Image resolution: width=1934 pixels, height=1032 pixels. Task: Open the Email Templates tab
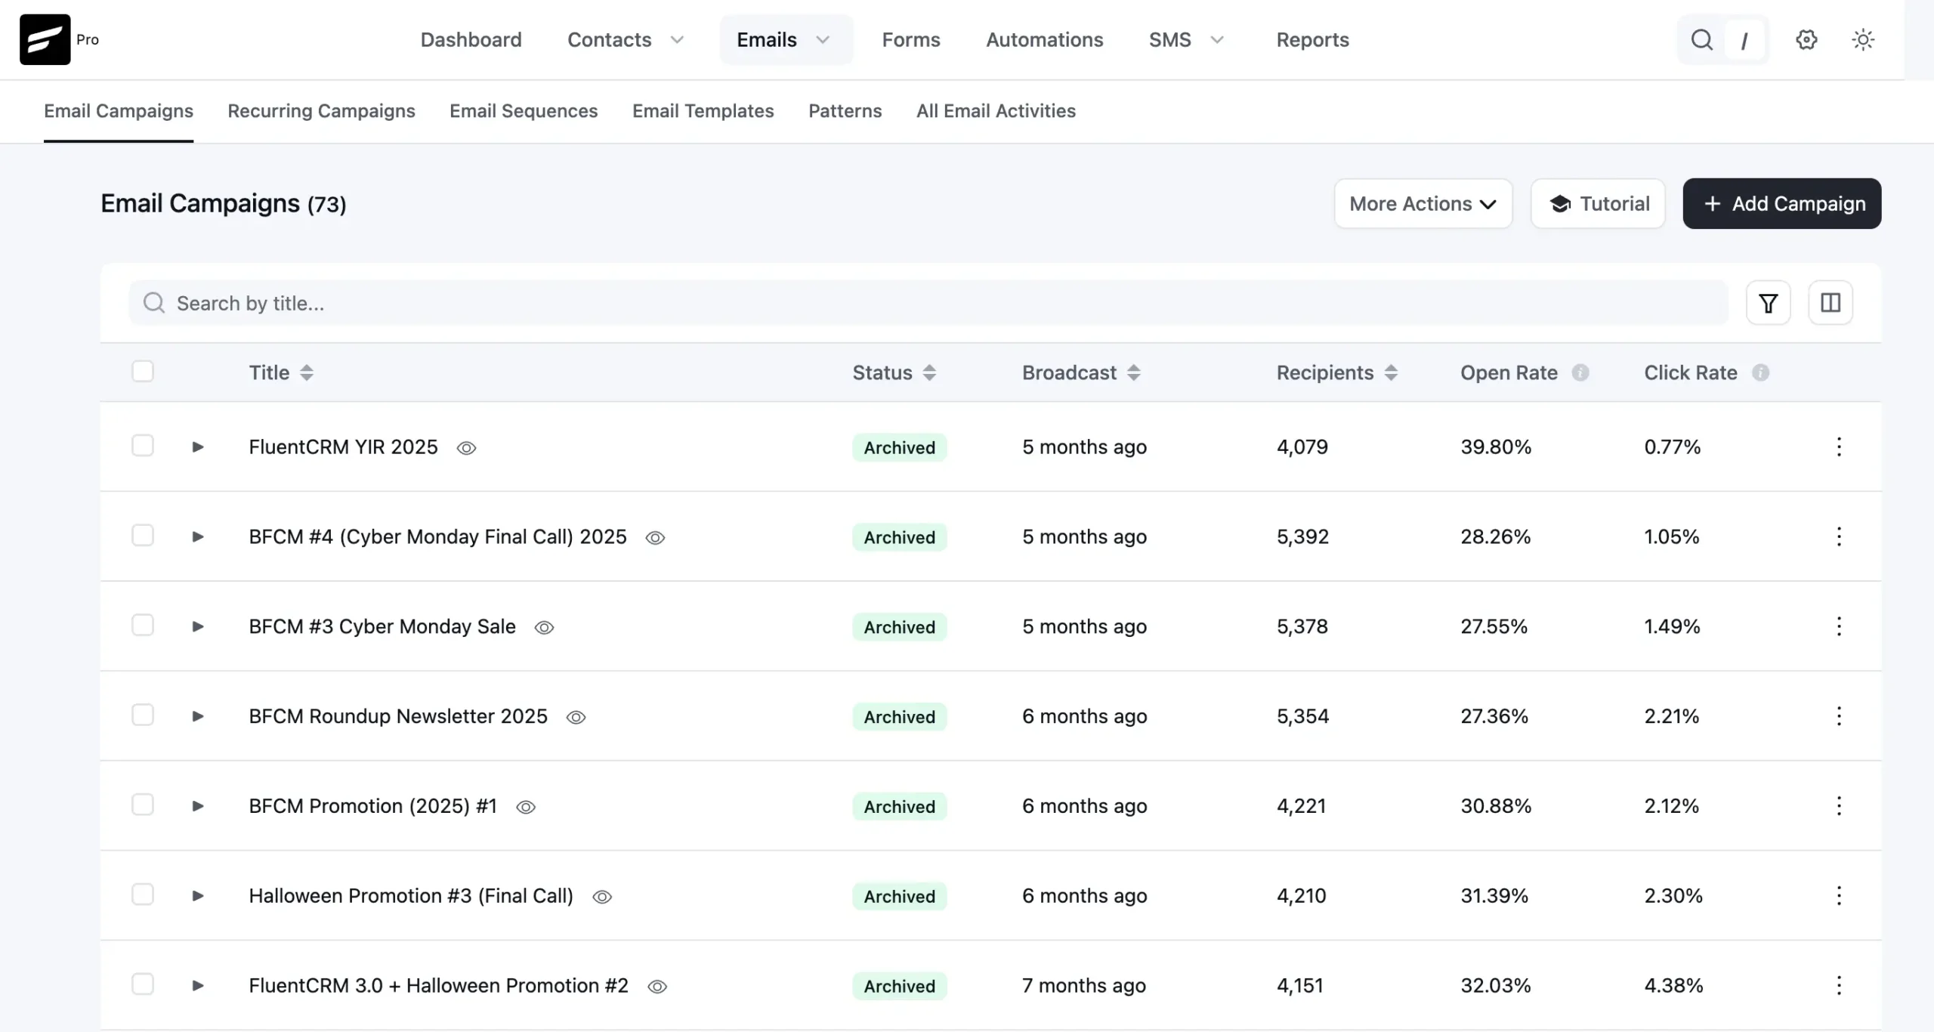pyautogui.click(x=703, y=111)
